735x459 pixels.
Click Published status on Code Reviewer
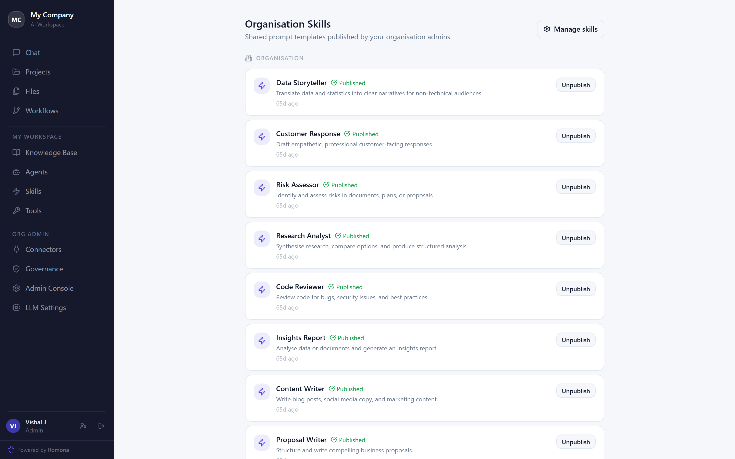point(345,287)
